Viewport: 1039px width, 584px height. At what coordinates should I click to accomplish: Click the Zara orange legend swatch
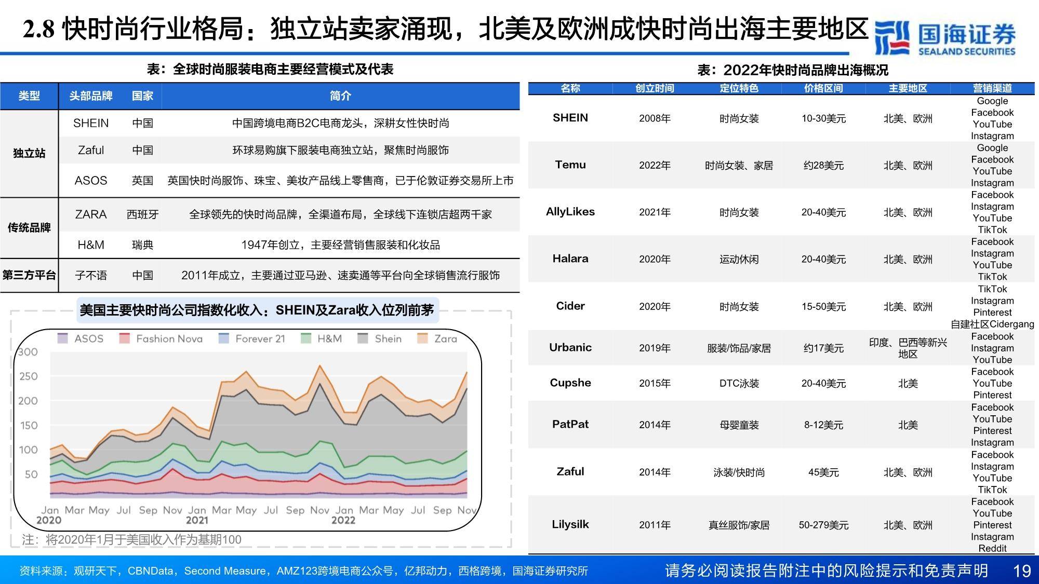coord(422,338)
